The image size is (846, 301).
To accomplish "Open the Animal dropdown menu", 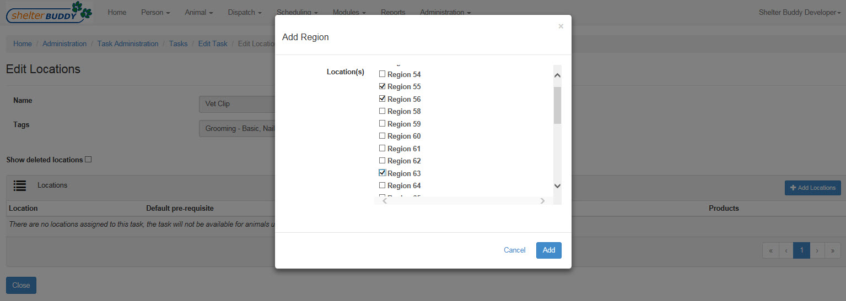I will click(199, 12).
